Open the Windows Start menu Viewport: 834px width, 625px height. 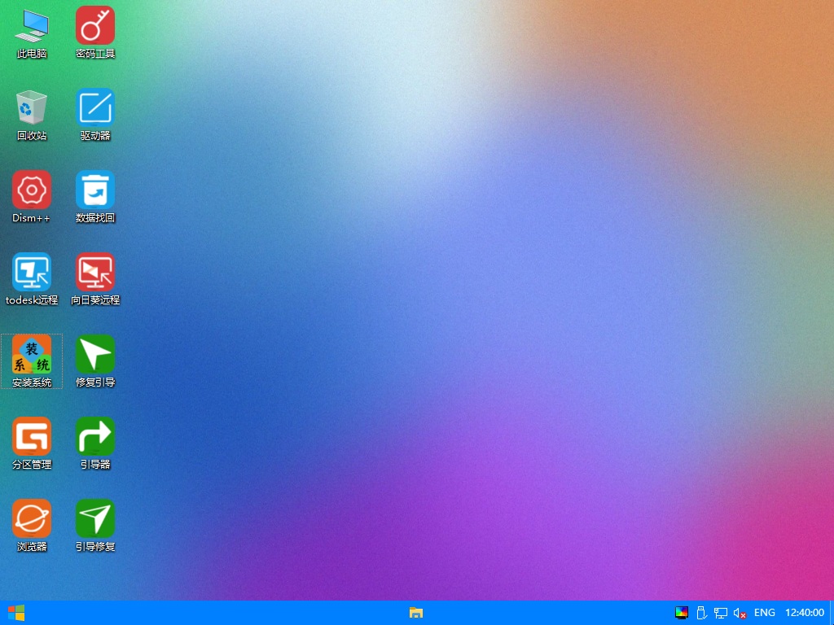16,613
